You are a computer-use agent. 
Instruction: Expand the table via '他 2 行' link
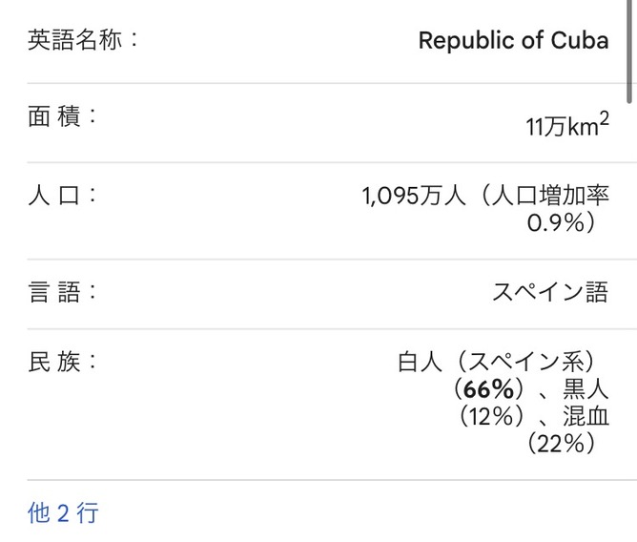coord(63,512)
